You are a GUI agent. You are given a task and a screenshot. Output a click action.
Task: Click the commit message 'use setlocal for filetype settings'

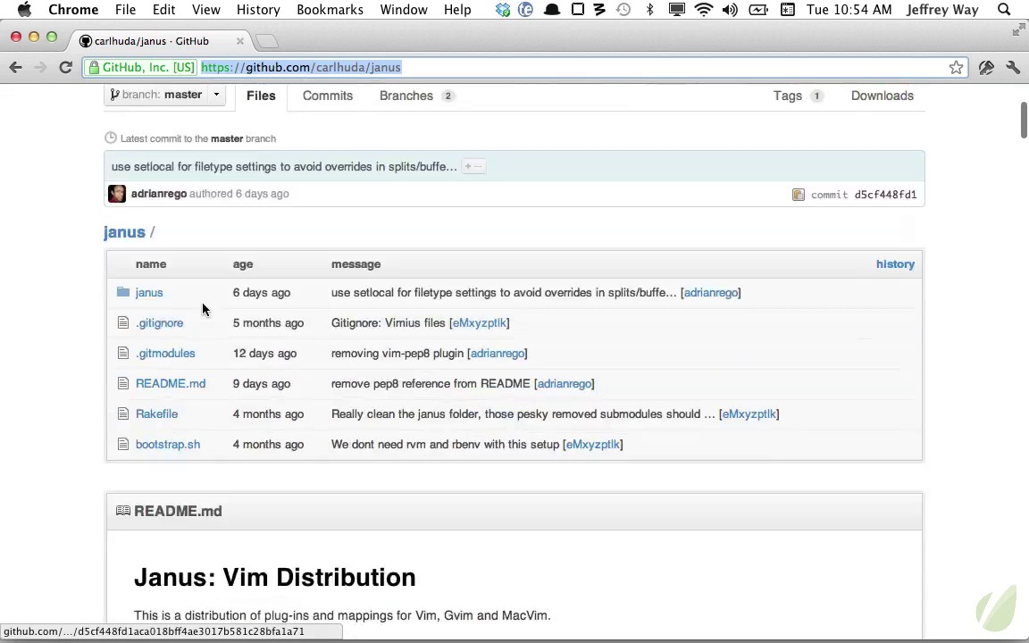pyautogui.click(x=284, y=167)
